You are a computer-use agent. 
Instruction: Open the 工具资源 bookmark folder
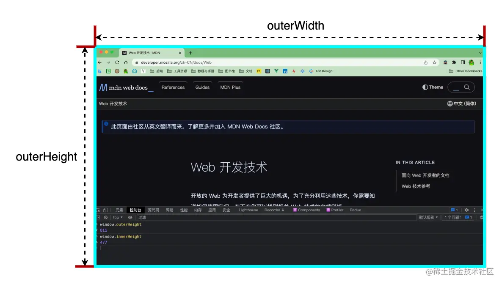(x=177, y=71)
